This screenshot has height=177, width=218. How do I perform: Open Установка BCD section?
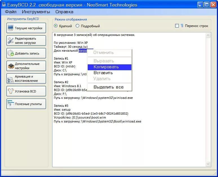(26, 91)
